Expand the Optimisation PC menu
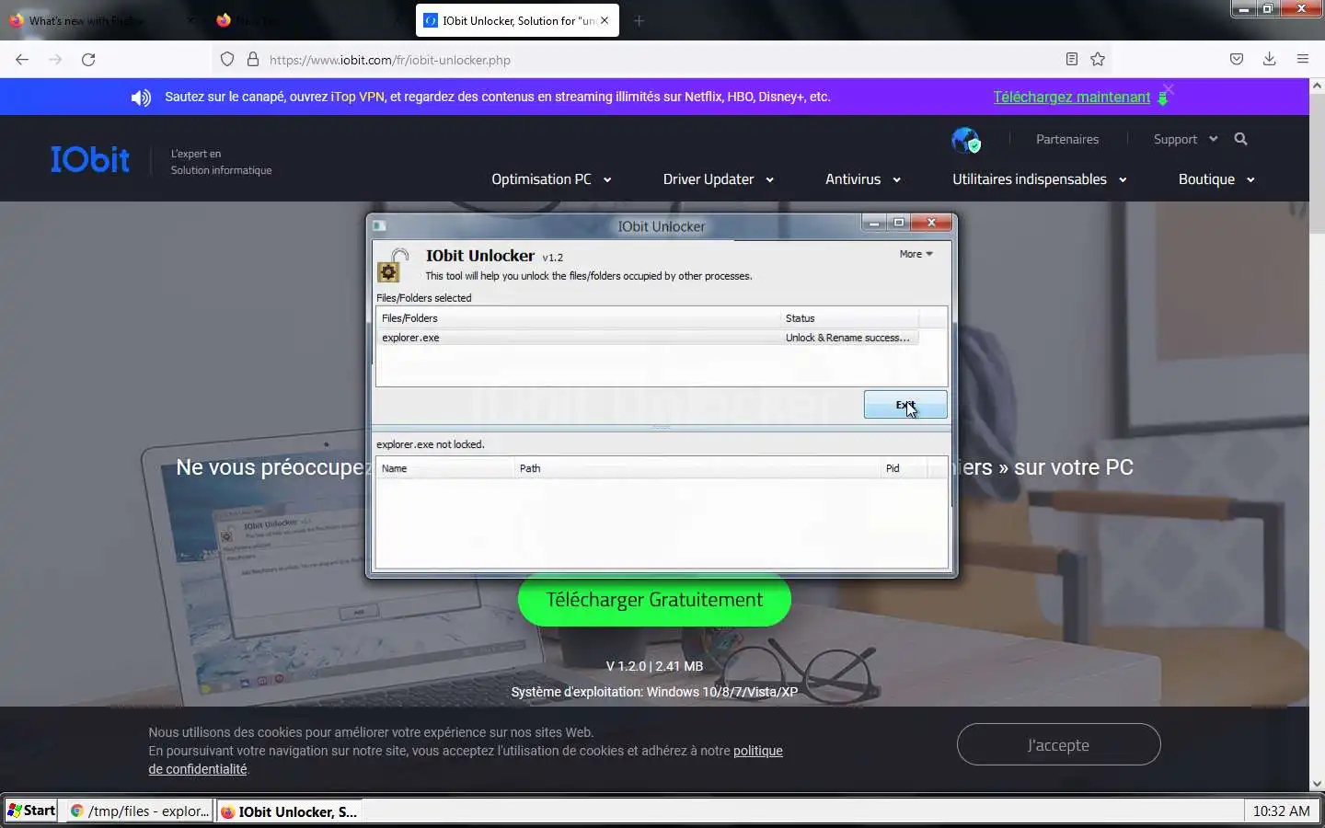 click(551, 179)
